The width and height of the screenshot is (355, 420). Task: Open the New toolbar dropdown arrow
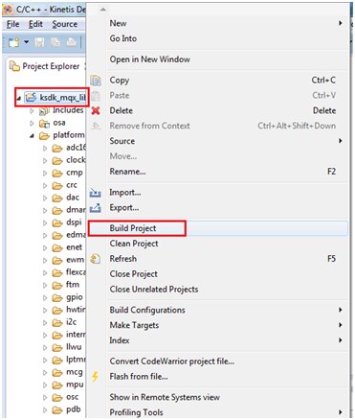(27, 42)
